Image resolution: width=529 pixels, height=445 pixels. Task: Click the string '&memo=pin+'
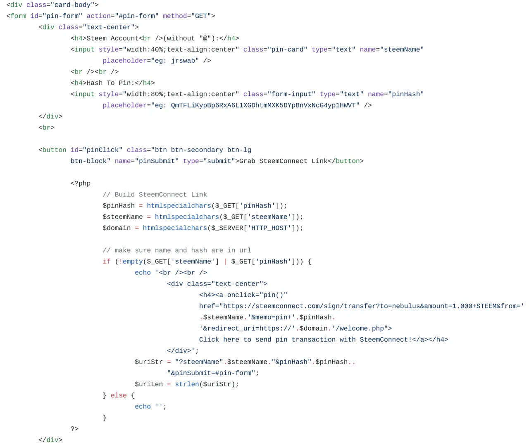coord(272,317)
